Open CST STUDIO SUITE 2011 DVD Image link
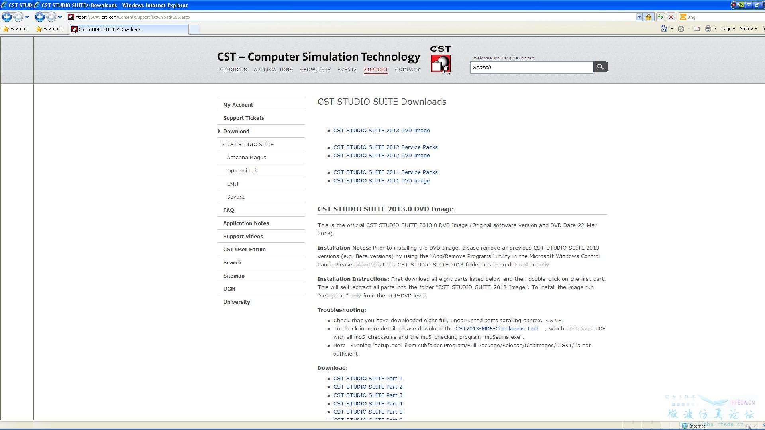 [381, 180]
